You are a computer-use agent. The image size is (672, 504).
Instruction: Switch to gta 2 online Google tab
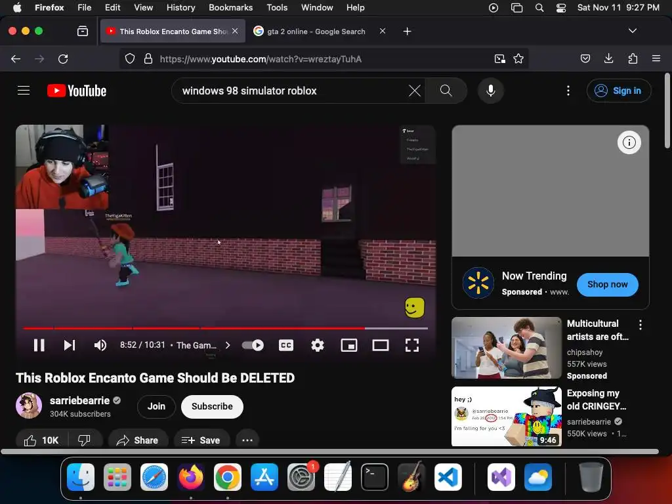[316, 31]
